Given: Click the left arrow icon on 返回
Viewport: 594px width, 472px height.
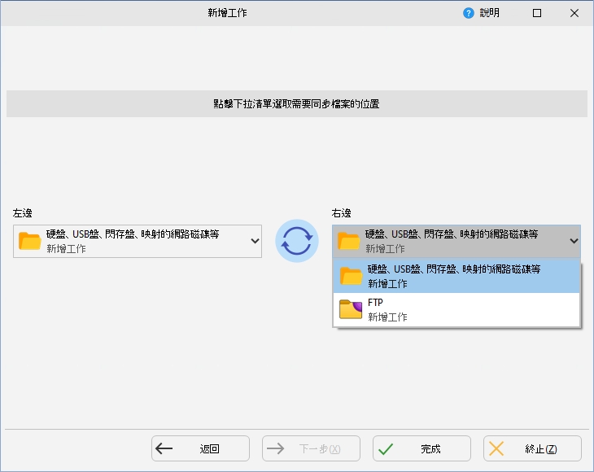Looking at the screenshot, I should 164,449.
